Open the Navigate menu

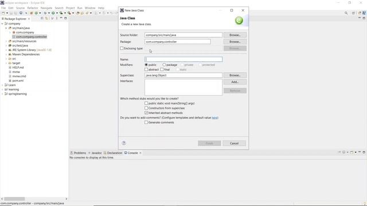coord(46,8)
